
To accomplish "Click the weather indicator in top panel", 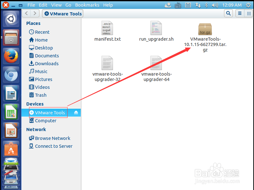I will coord(168,5).
